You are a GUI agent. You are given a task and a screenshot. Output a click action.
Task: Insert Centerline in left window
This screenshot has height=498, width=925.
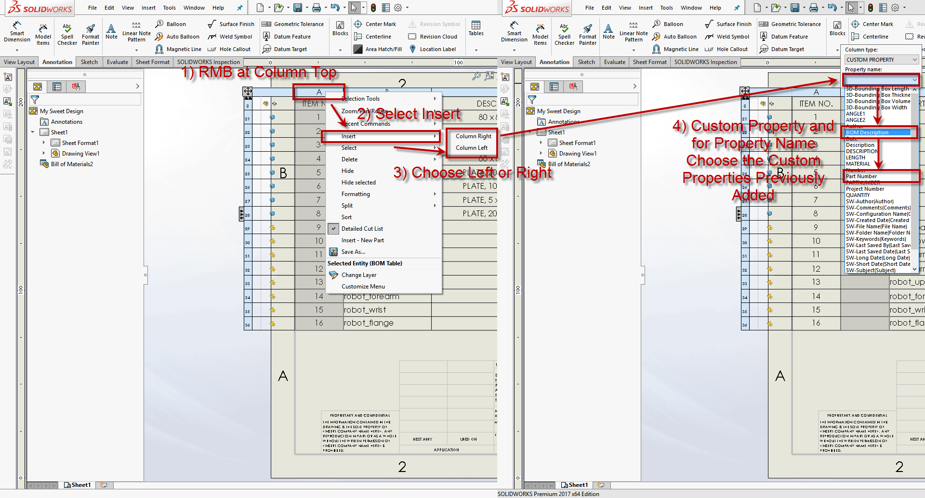click(x=372, y=37)
